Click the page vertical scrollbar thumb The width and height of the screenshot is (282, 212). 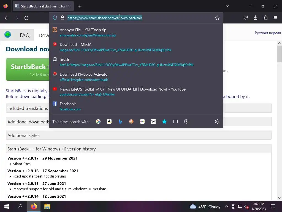tap(279, 54)
